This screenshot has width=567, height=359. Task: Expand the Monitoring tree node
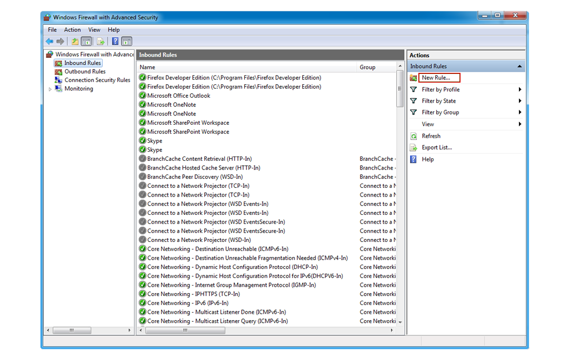click(50, 89)
